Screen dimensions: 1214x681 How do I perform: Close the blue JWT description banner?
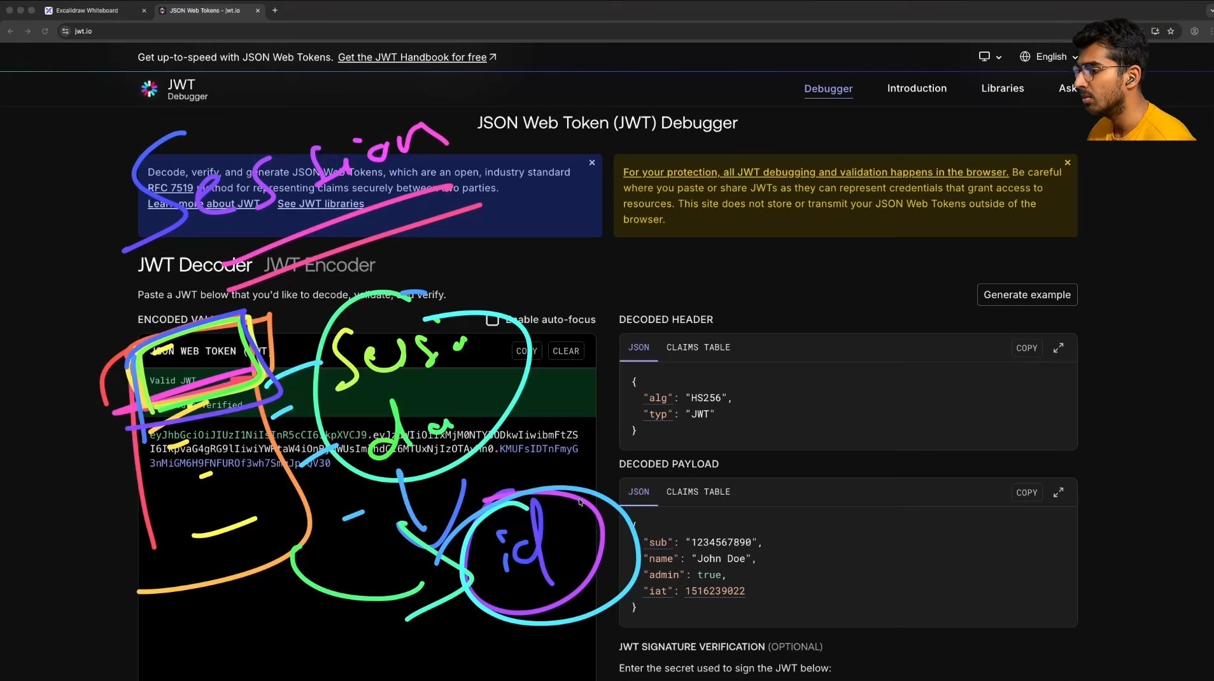(x=592, y=163)
